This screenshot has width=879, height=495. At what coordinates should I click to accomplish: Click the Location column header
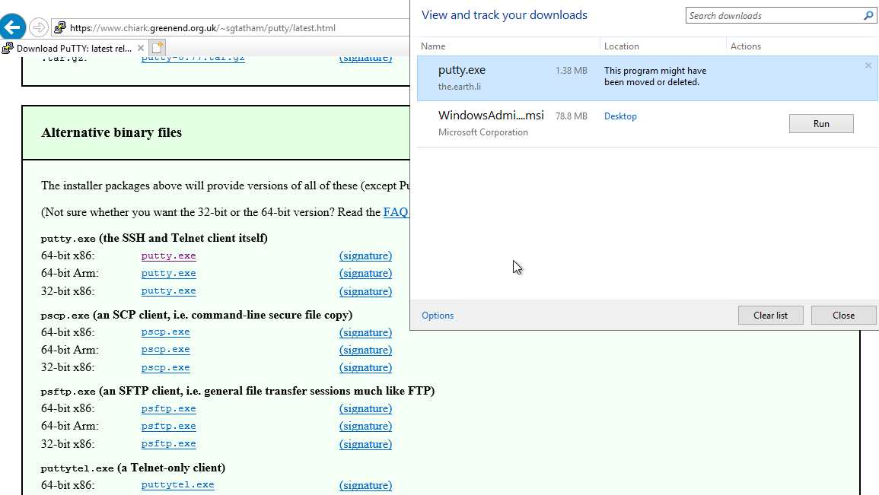click(x=621, y=46)
